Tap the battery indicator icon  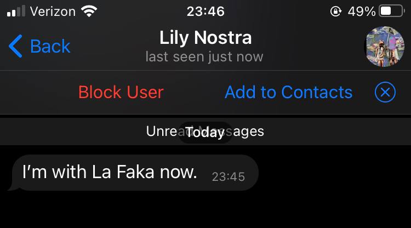tap(392, 12)
